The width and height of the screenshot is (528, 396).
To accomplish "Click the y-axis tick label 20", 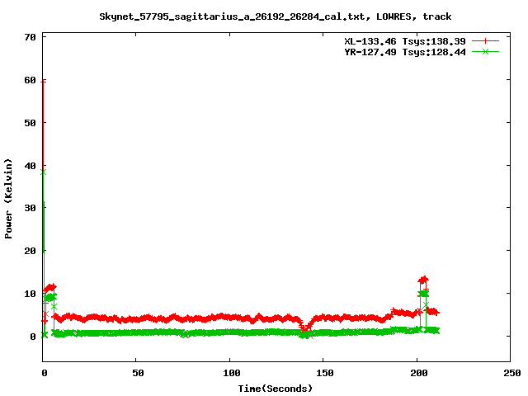I will coord(30,251).
